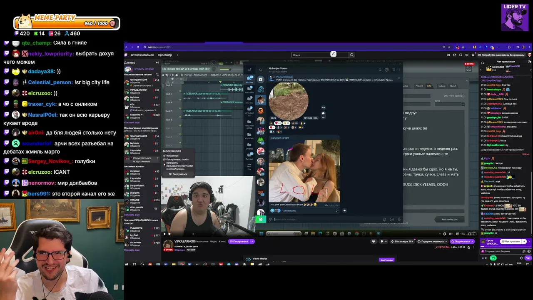Open the Twitch whispers icon

461,55
